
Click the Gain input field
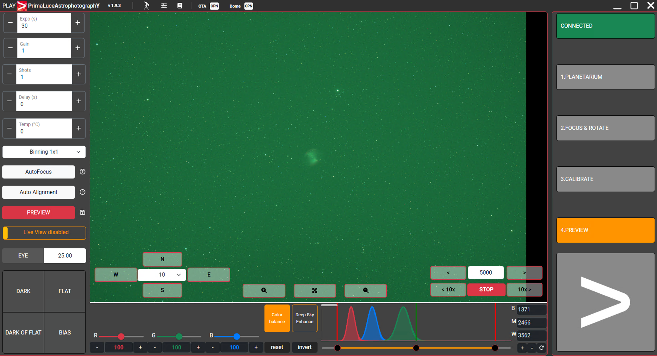[44, 48]
